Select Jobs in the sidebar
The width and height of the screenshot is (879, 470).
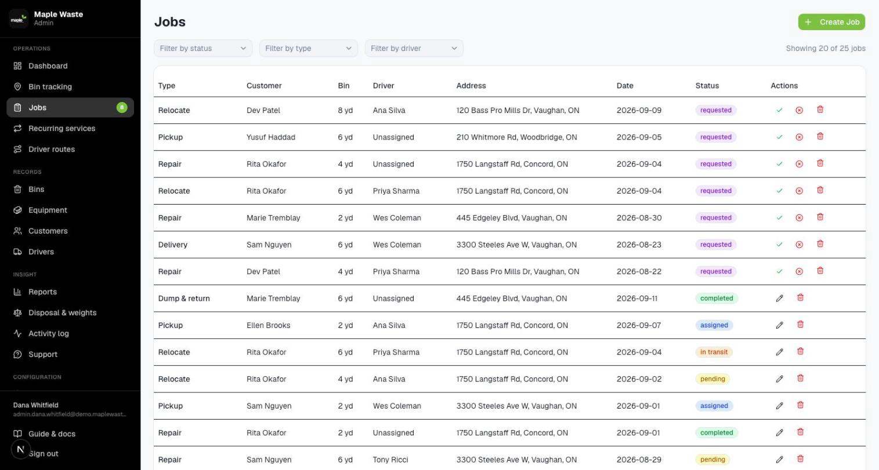coord(70,108)
